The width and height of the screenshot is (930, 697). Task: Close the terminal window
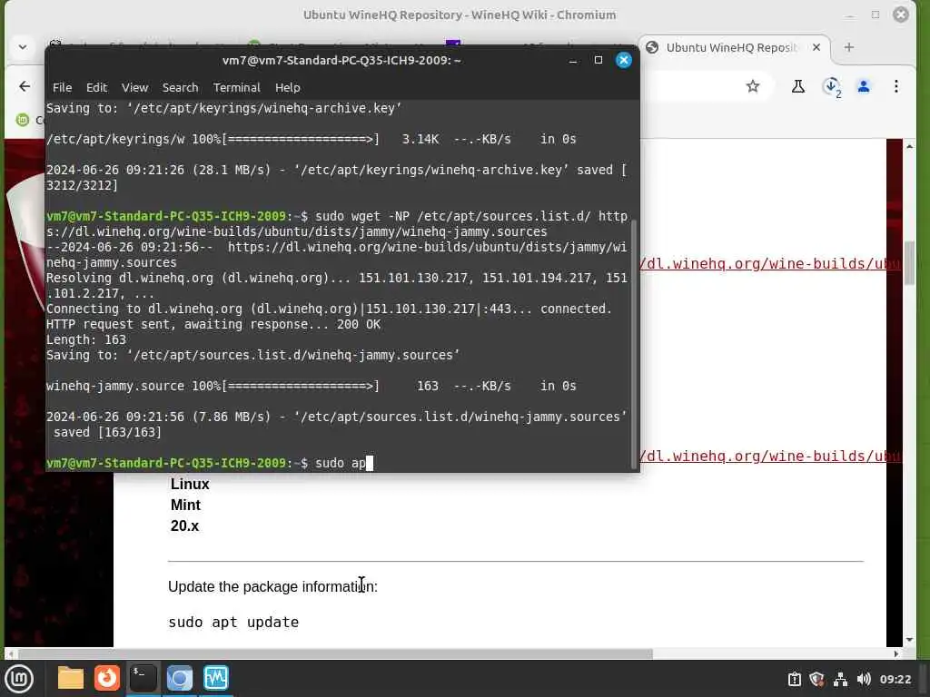pyautogui.click(x=623, y=60)
